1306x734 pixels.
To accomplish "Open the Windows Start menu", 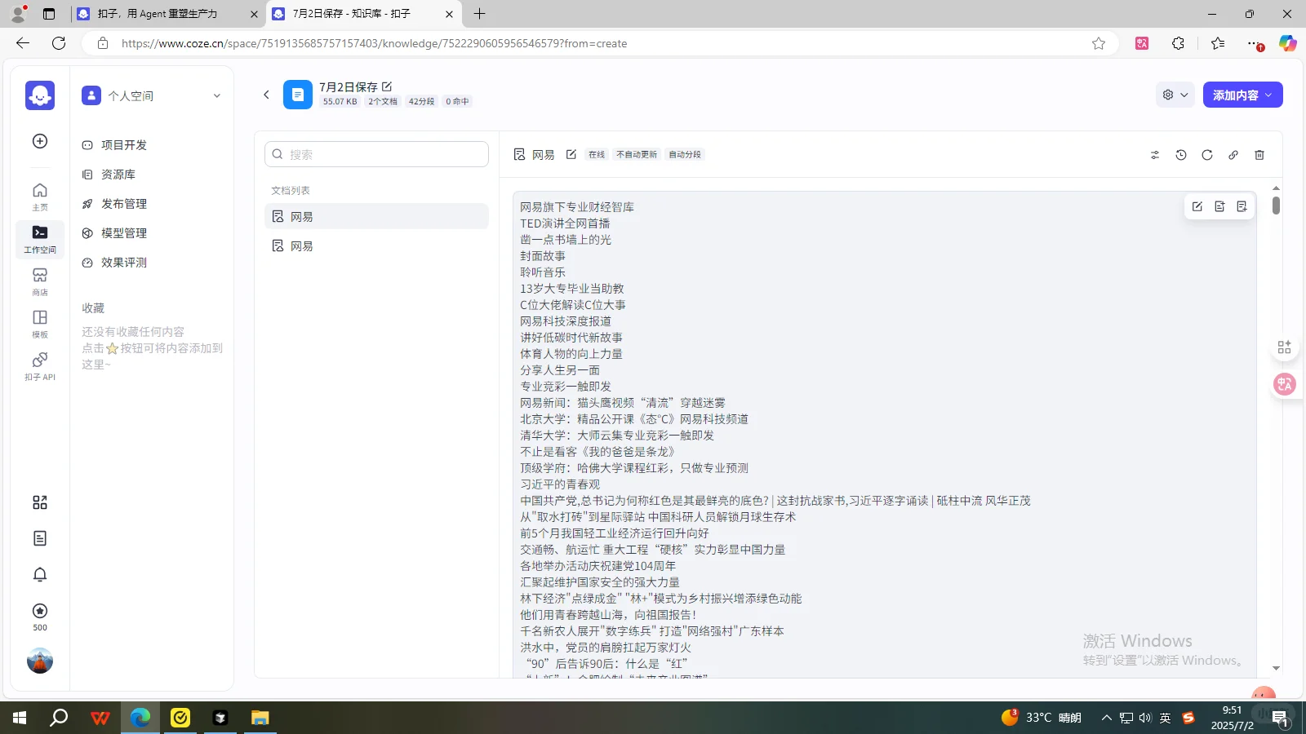I will [20, 718].
